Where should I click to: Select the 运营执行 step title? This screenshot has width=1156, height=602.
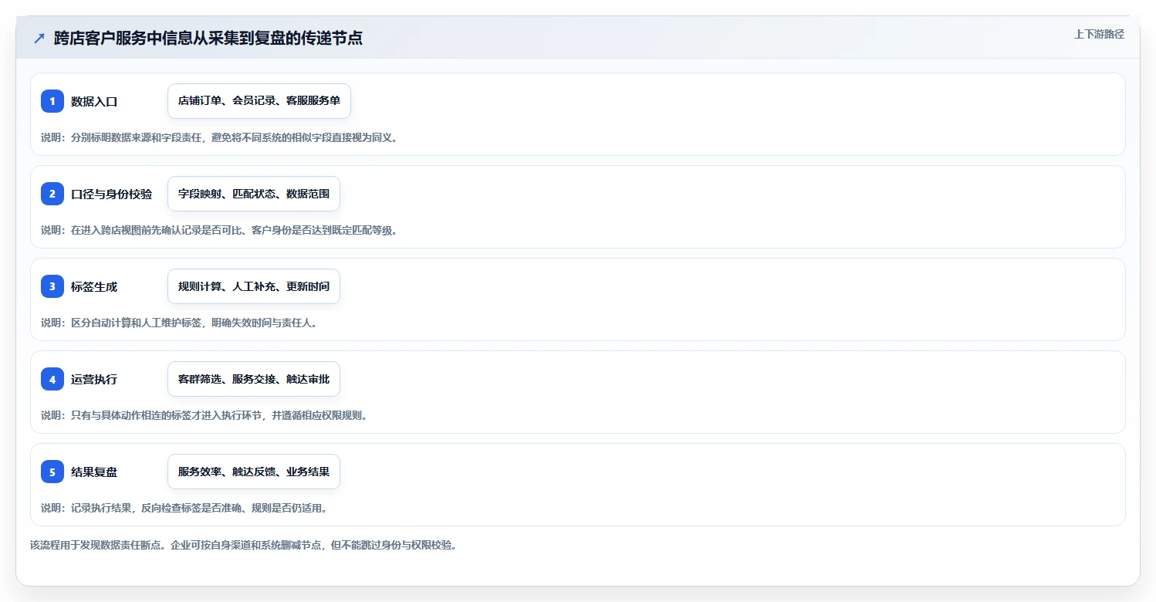click(x=94, y=379)
